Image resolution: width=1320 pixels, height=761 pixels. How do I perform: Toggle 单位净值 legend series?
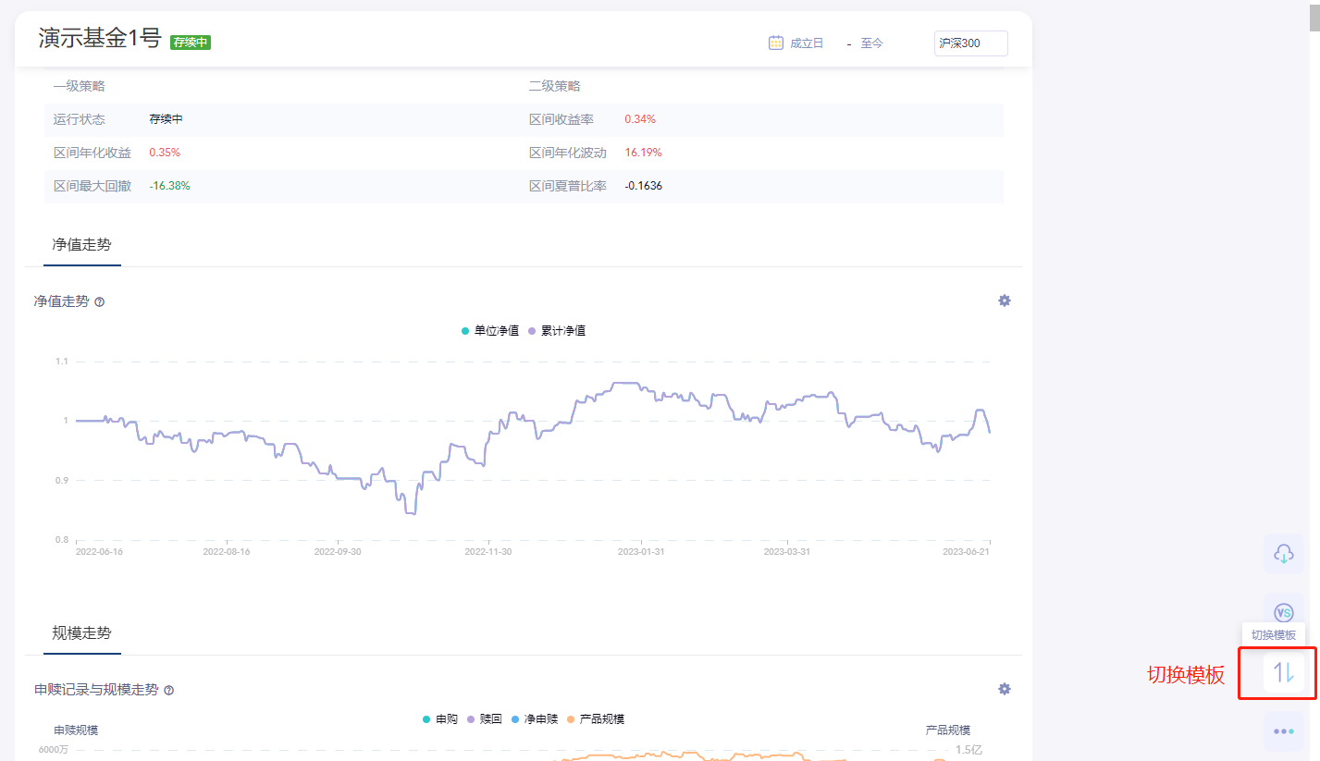[490, 331]
